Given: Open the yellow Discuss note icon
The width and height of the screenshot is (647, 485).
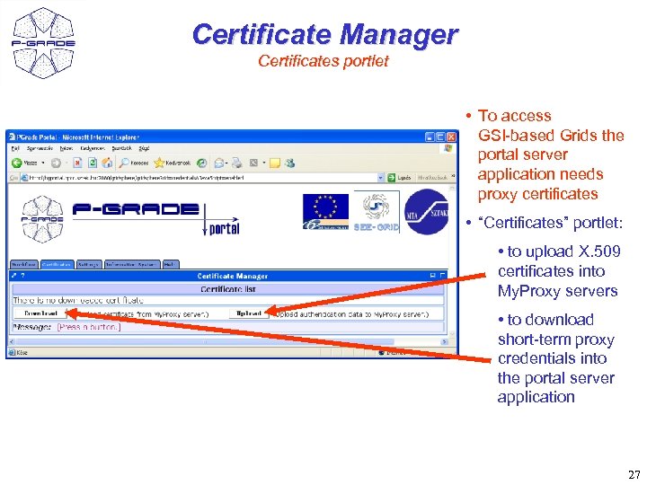Looking at the screenshot, I should click(274, 163).
